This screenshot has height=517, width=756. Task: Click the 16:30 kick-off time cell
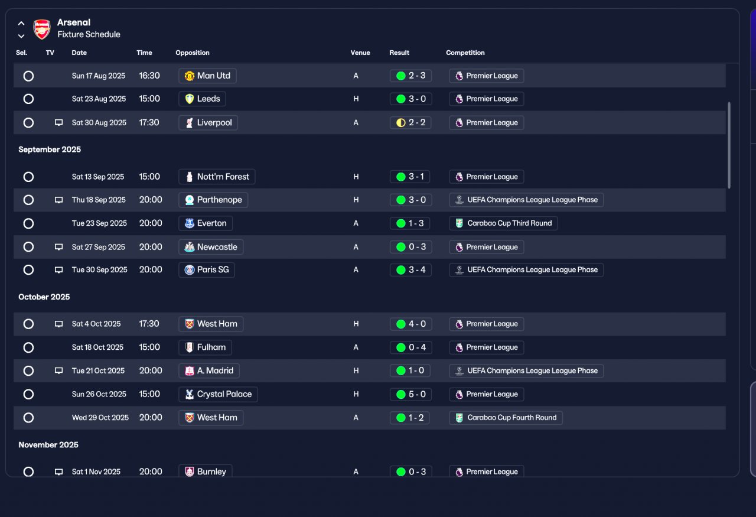[149, 76]
